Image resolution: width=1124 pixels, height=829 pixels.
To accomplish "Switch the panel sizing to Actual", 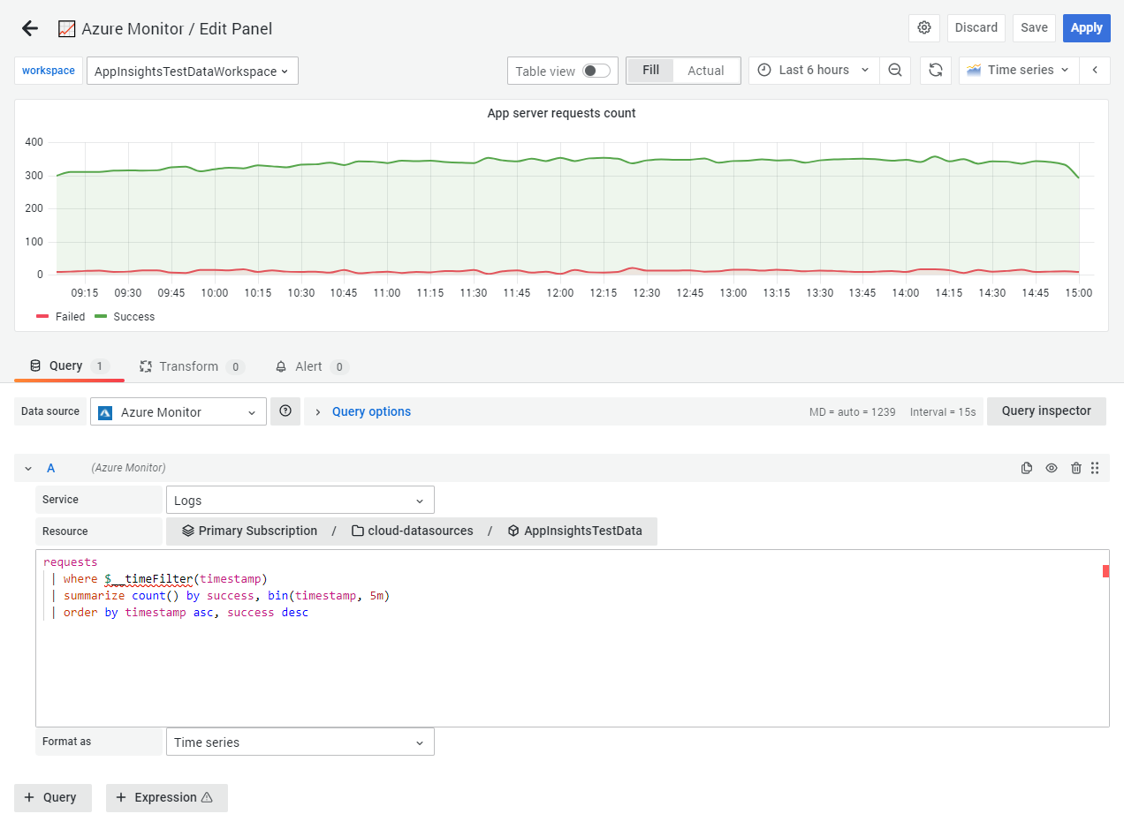I will tap(706, 70).
